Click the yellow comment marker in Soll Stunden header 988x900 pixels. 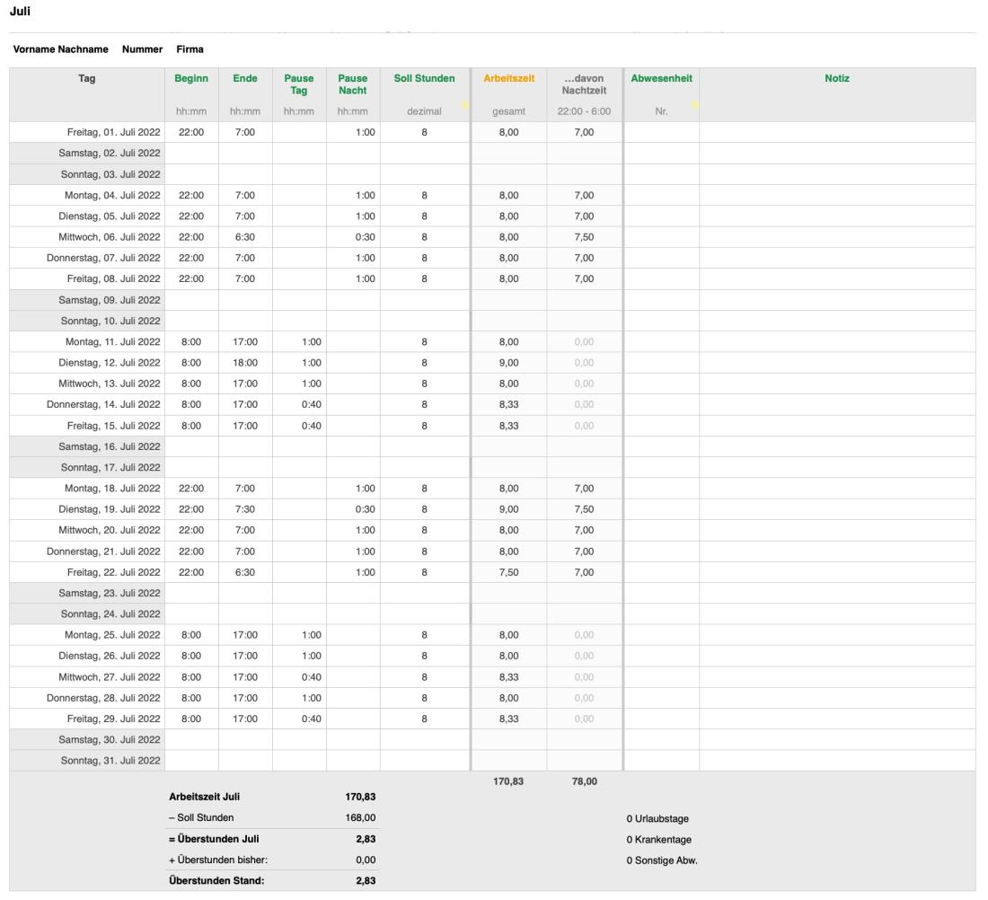[x=464, y=106]
